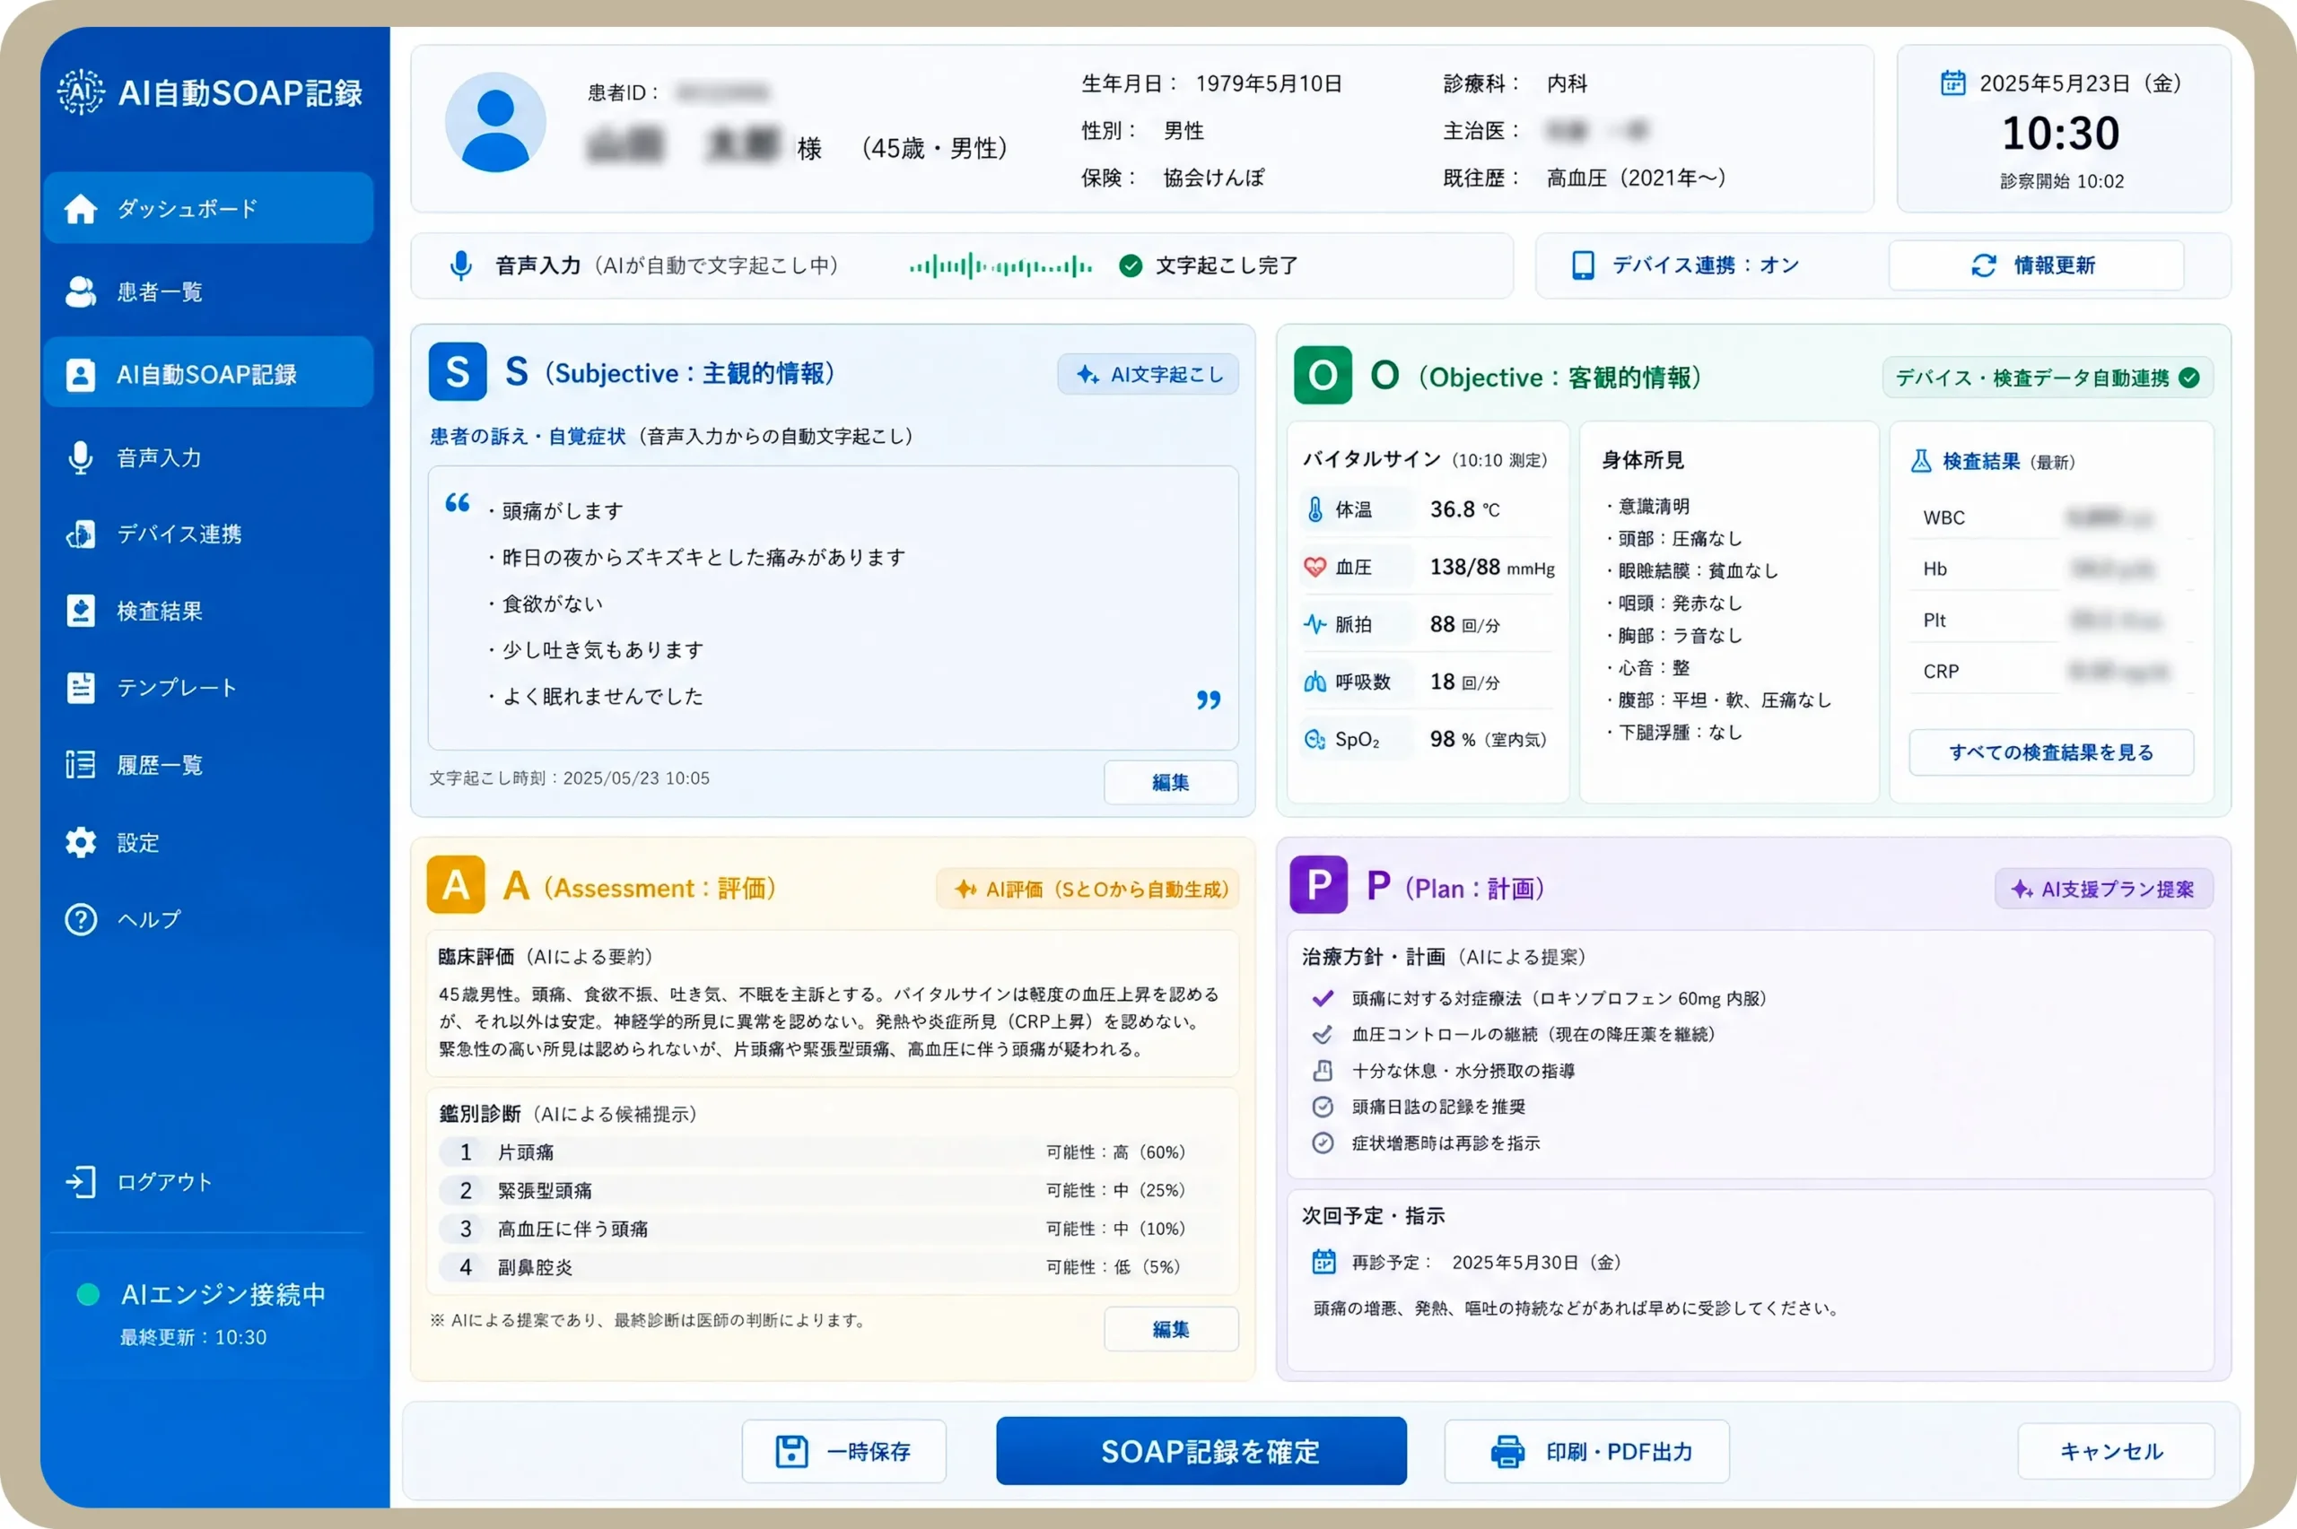Click the AI文字起こし button
Viewport: 2297px width, 1529px height.
click(1148, 375)
